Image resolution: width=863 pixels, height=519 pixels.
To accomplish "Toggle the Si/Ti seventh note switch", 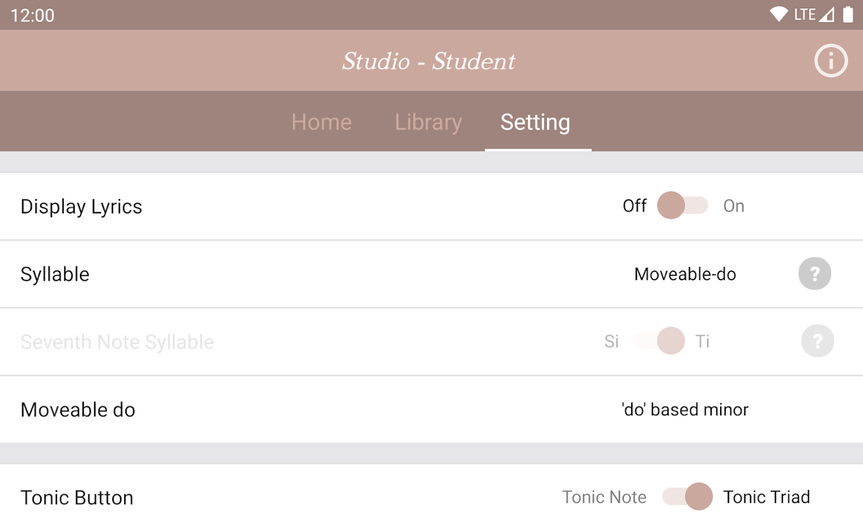I will pyautogui.click(x=660, y=341).
